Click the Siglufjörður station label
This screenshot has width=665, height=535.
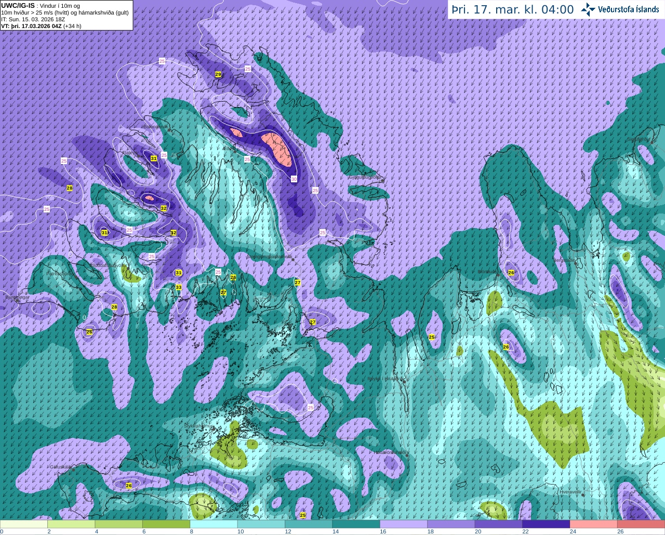(x=639, y=139)
